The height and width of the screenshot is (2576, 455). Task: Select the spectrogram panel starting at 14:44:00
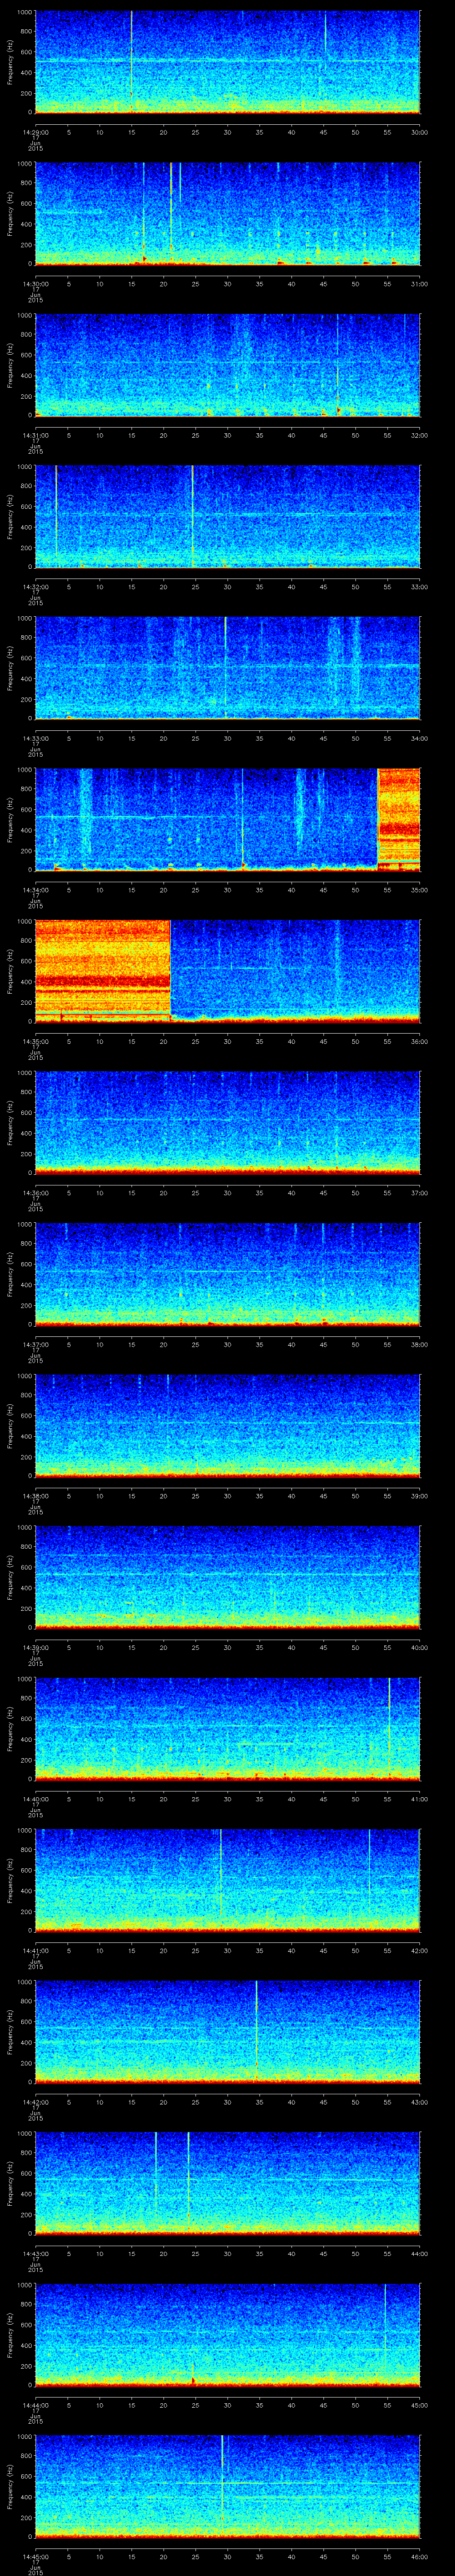[x=227, y=2334]
